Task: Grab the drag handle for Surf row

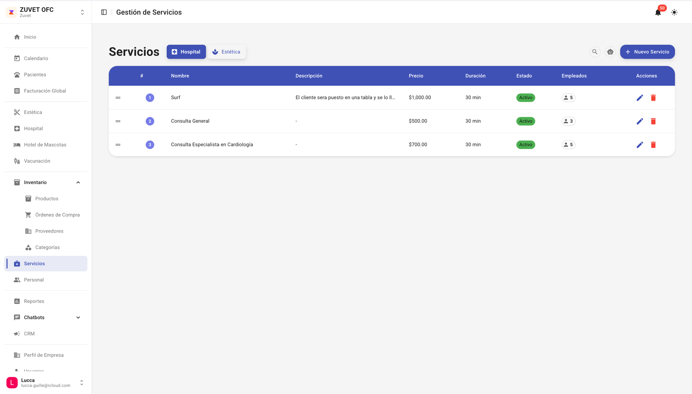Action: 118,98
